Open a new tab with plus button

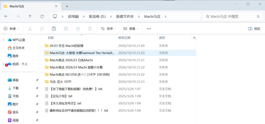[x=67, y=6]
